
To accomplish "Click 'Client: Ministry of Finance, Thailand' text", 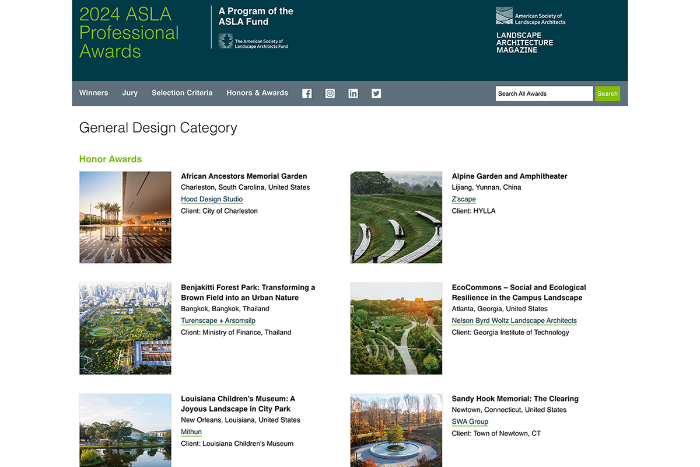I will (x=236, y=332).
